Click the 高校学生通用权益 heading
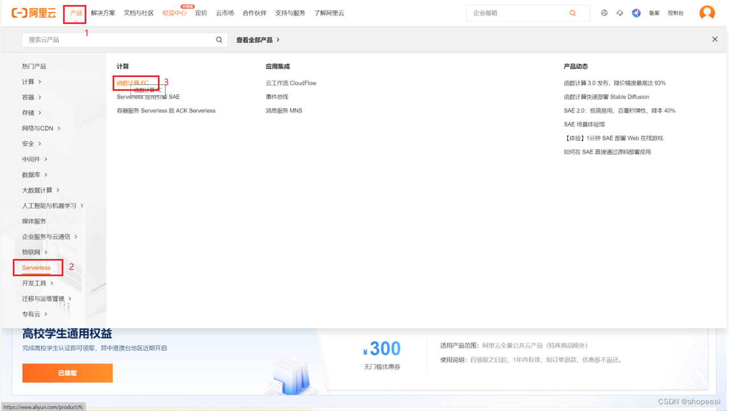Viewport: 729px width, 411px height. coord(67,334)
